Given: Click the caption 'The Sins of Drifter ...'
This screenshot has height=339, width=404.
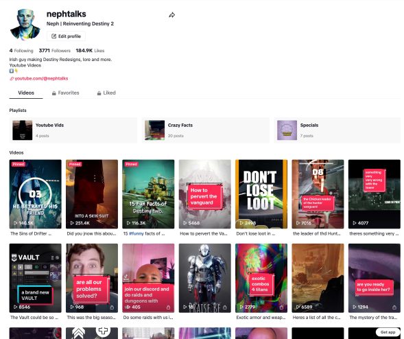Looking at the screenshot, I should click(31, 233).
